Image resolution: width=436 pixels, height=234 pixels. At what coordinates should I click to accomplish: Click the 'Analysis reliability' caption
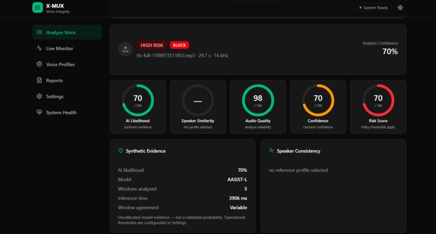pyautogui.click(x=258, y=127)
